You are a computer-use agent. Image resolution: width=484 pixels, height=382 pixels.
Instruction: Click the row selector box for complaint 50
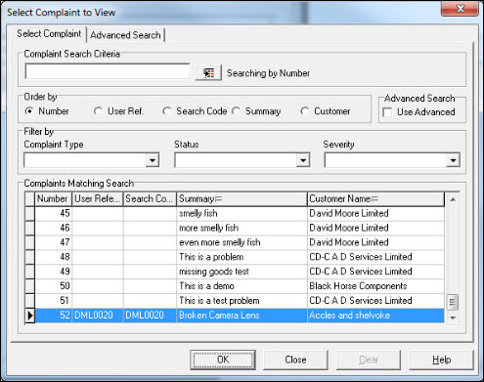[30, 286]
